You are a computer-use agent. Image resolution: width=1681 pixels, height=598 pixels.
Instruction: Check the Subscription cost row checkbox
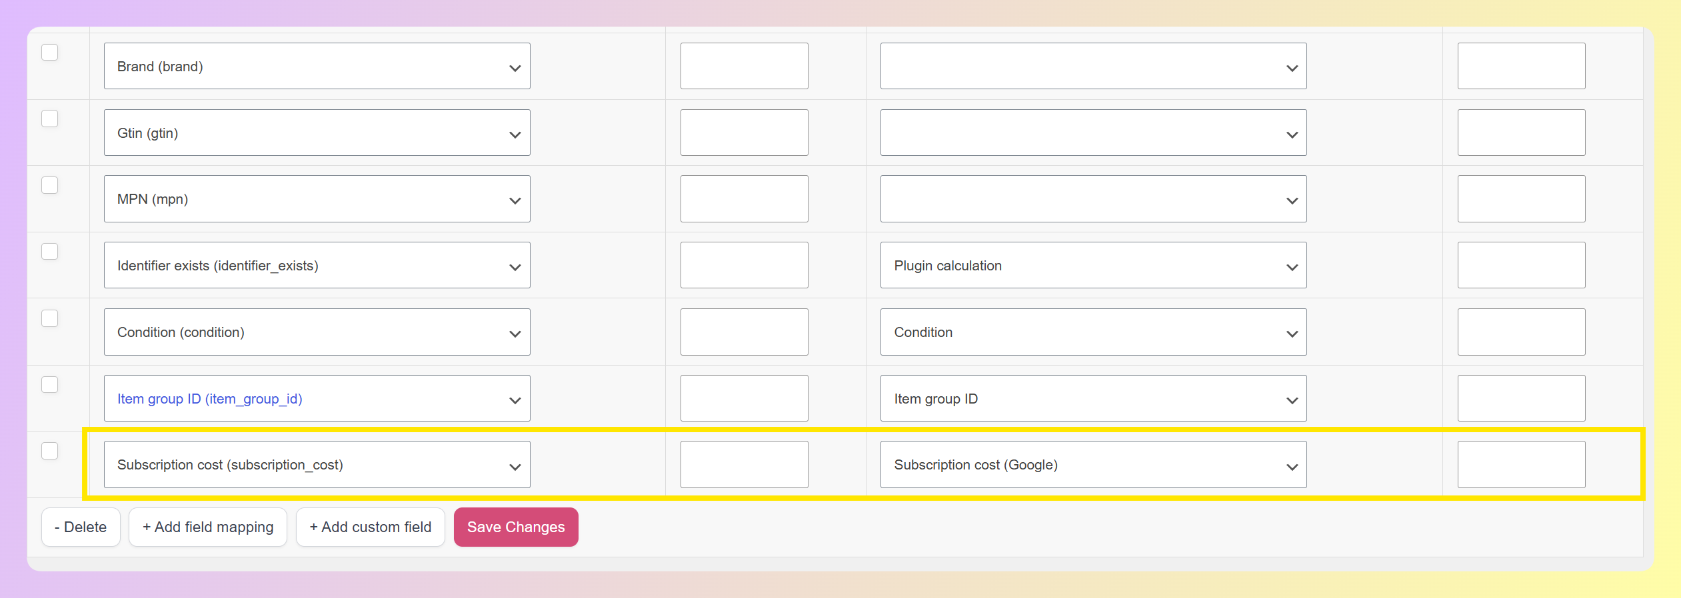tap(50, 451)
